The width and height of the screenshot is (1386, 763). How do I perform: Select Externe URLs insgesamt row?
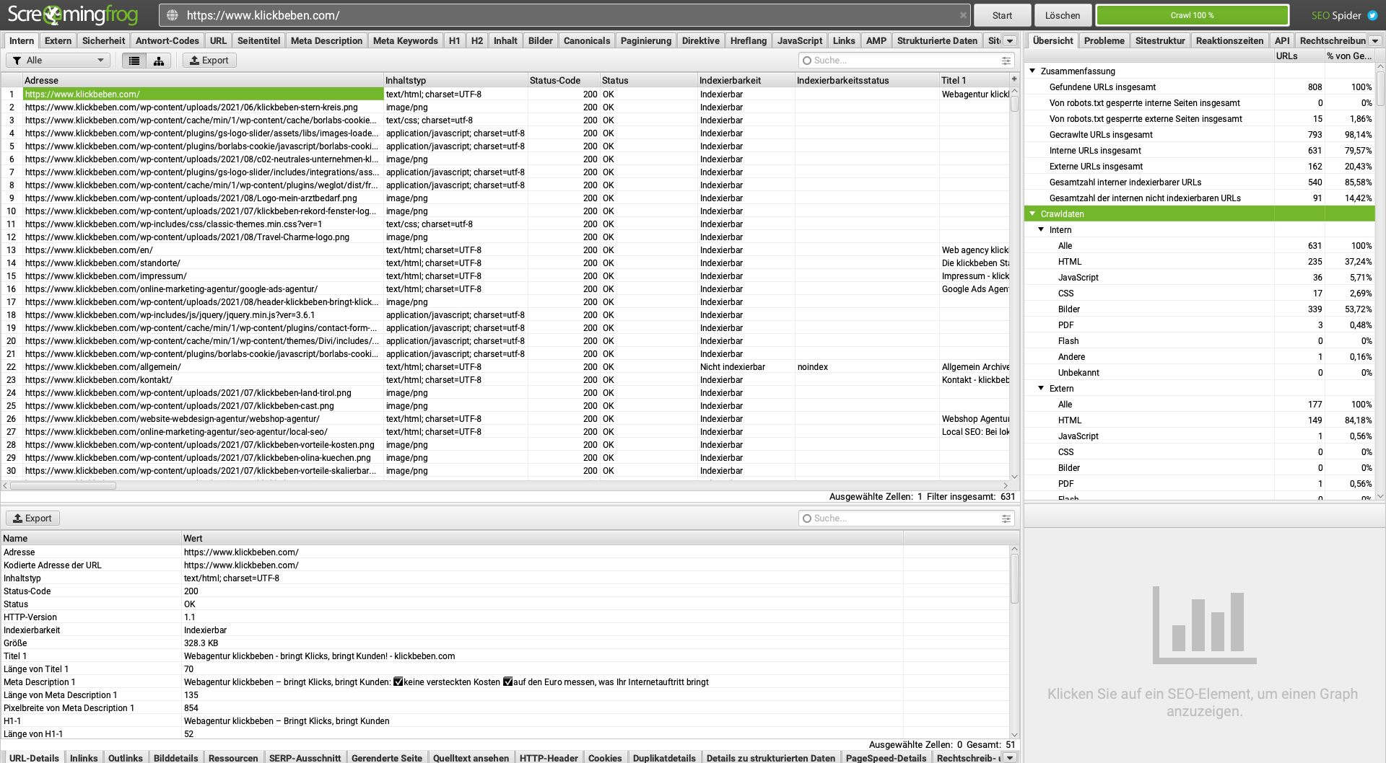[x=1199, y=167]
